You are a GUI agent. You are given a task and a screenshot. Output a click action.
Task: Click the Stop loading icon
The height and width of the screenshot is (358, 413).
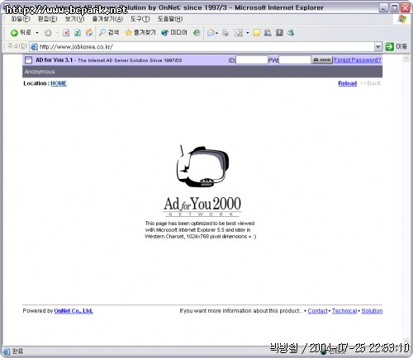[66, 33]
